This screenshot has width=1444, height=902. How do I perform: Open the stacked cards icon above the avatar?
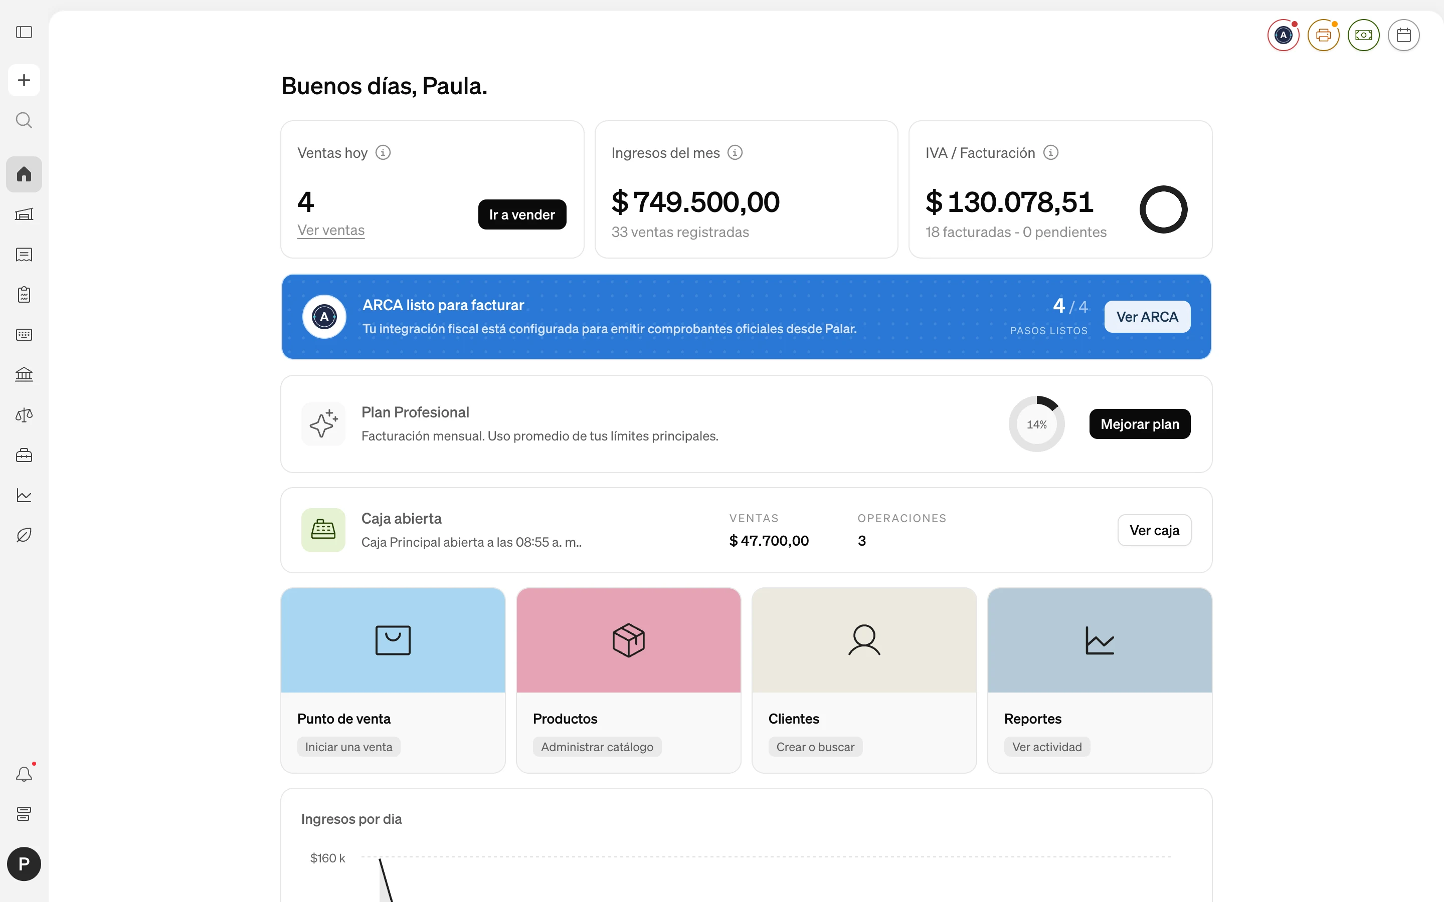click(24, 814)
